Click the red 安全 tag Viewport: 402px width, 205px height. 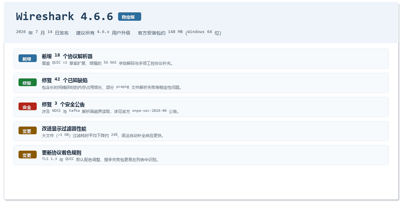[28, 107]
